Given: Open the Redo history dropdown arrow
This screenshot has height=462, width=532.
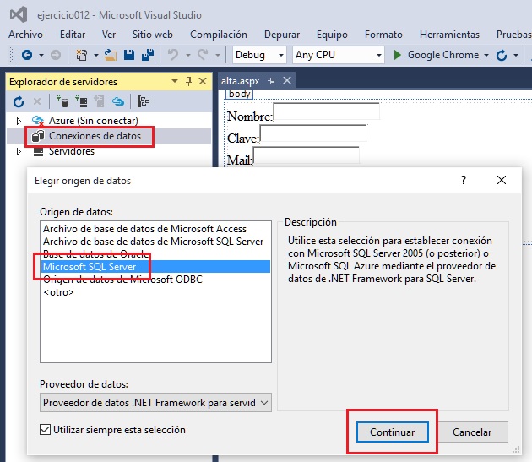Looking at the screenshot, I should coord(218,55).
